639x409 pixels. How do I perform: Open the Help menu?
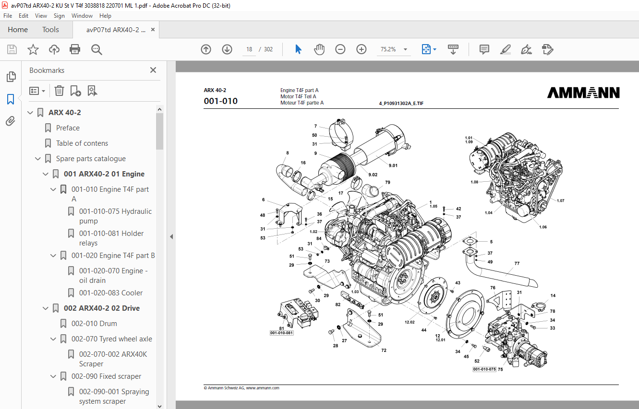[105, 16]
